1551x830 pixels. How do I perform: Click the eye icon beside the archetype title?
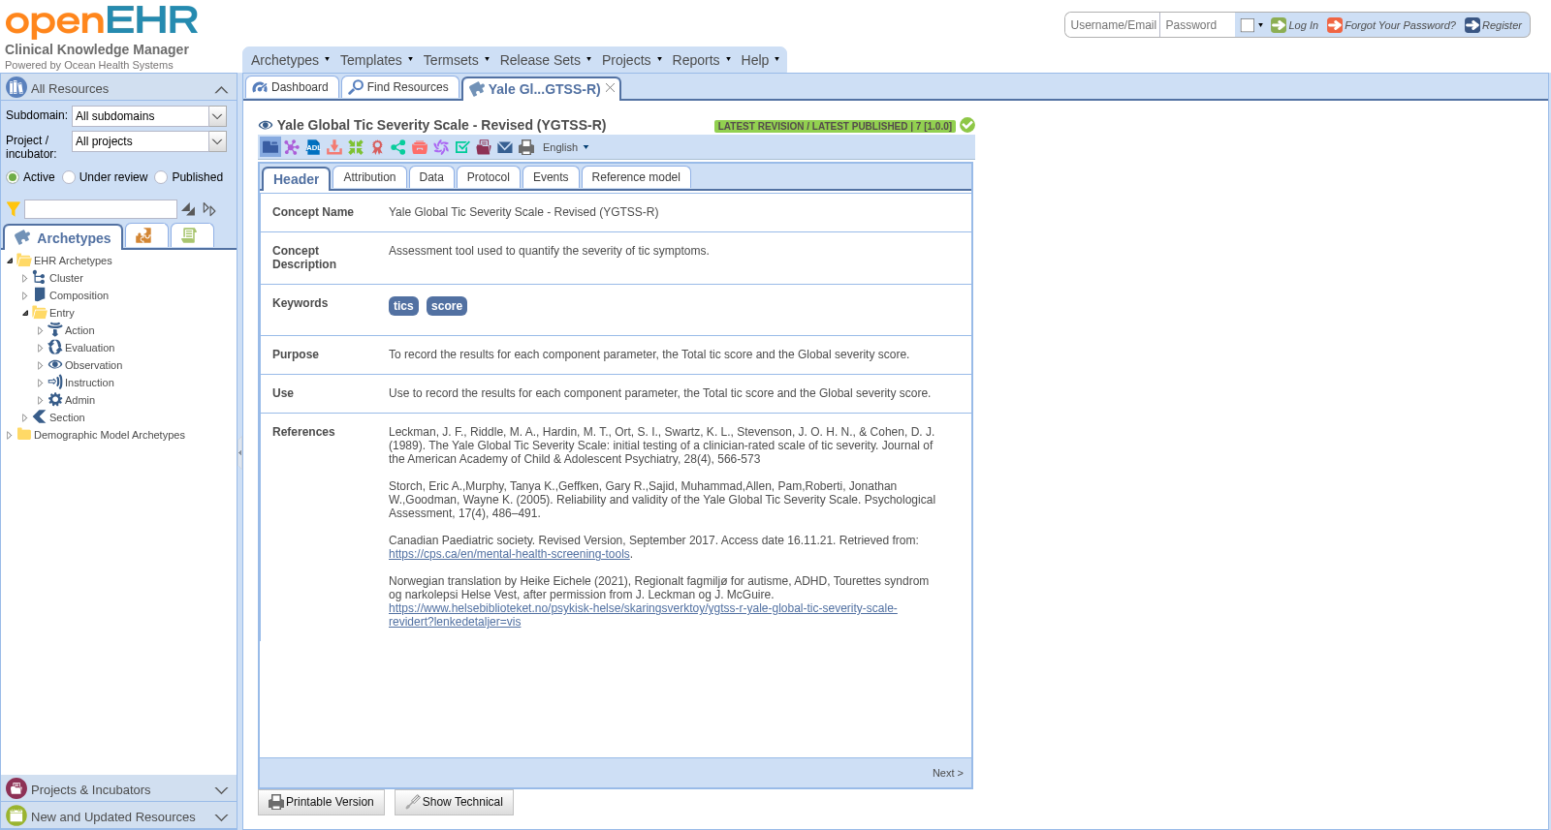point(266,125)
